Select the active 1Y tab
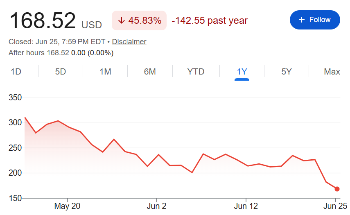Viewport: 350px width, 215px height. tap(242, 72)
